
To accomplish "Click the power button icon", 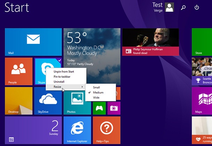I will pyautogui.click(x=197, y=7).
